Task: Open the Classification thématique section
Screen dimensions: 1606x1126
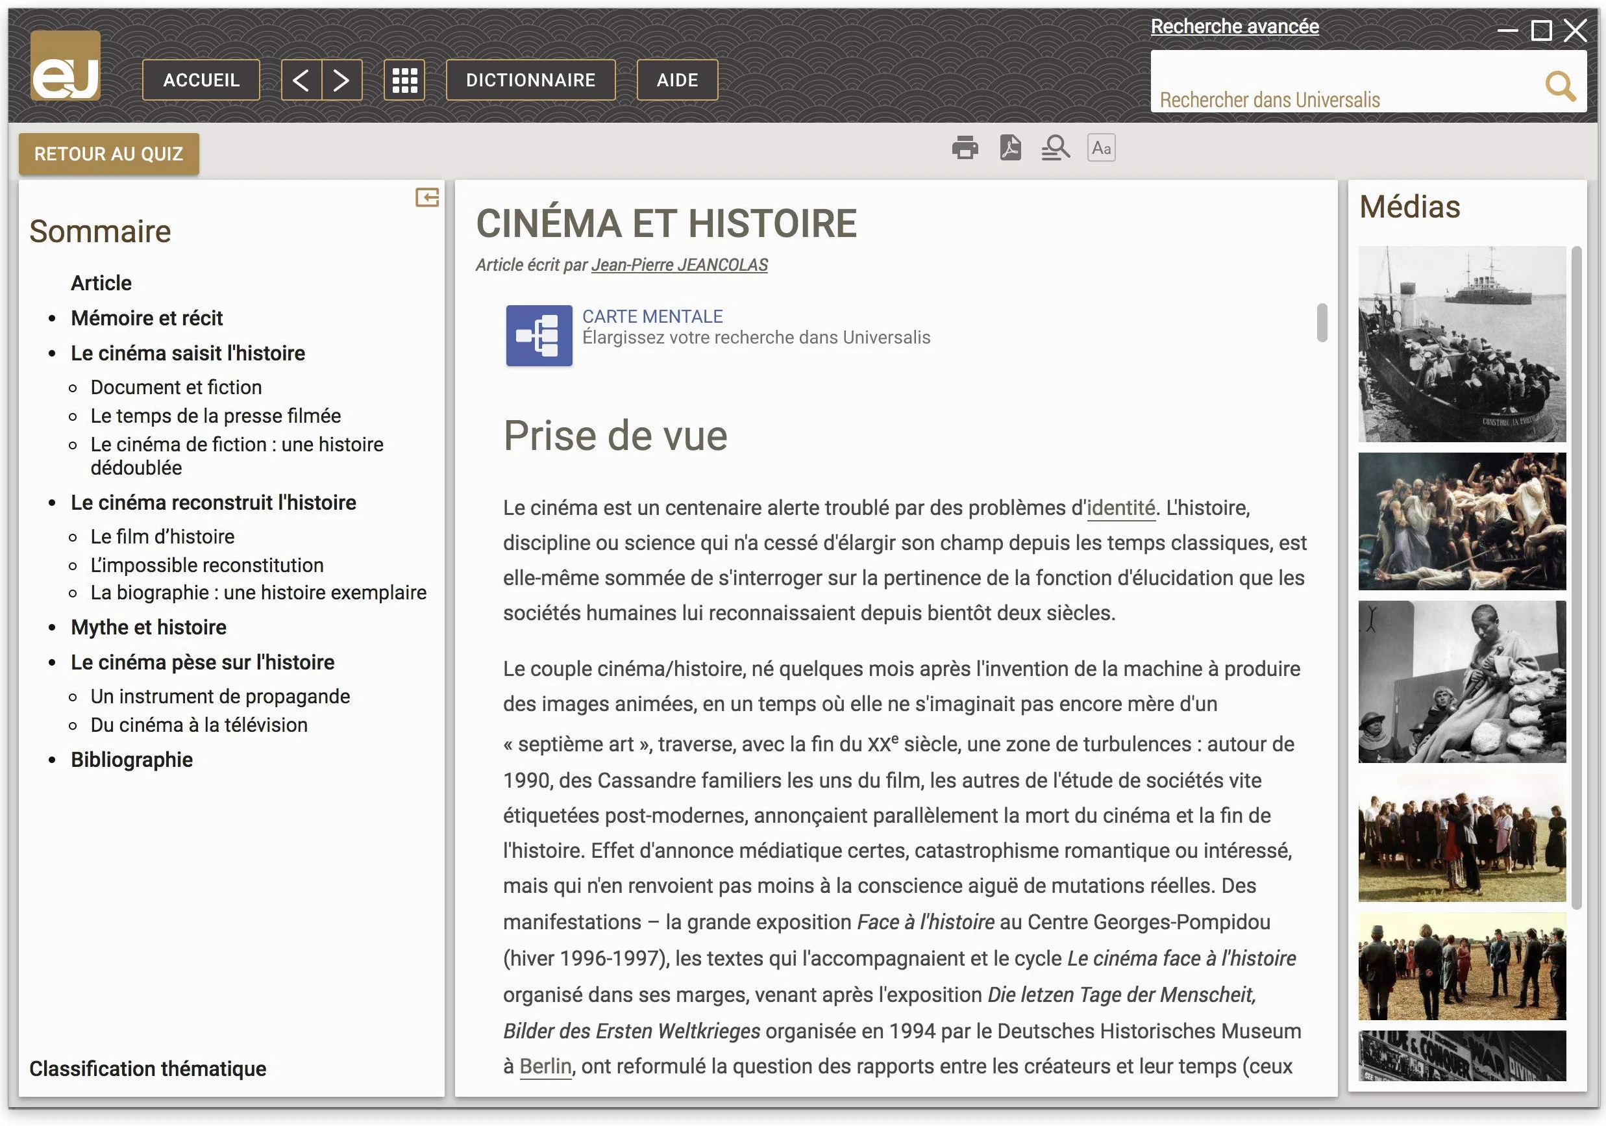Action: tap(147, 1068)
